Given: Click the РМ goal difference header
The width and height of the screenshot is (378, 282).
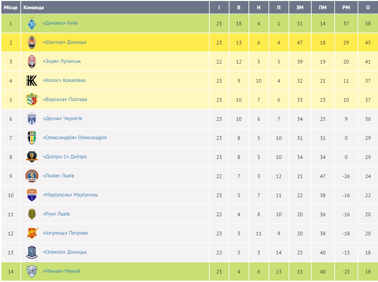Looking at the screenshot, I should pyautogui.click(x=346, y=8).
